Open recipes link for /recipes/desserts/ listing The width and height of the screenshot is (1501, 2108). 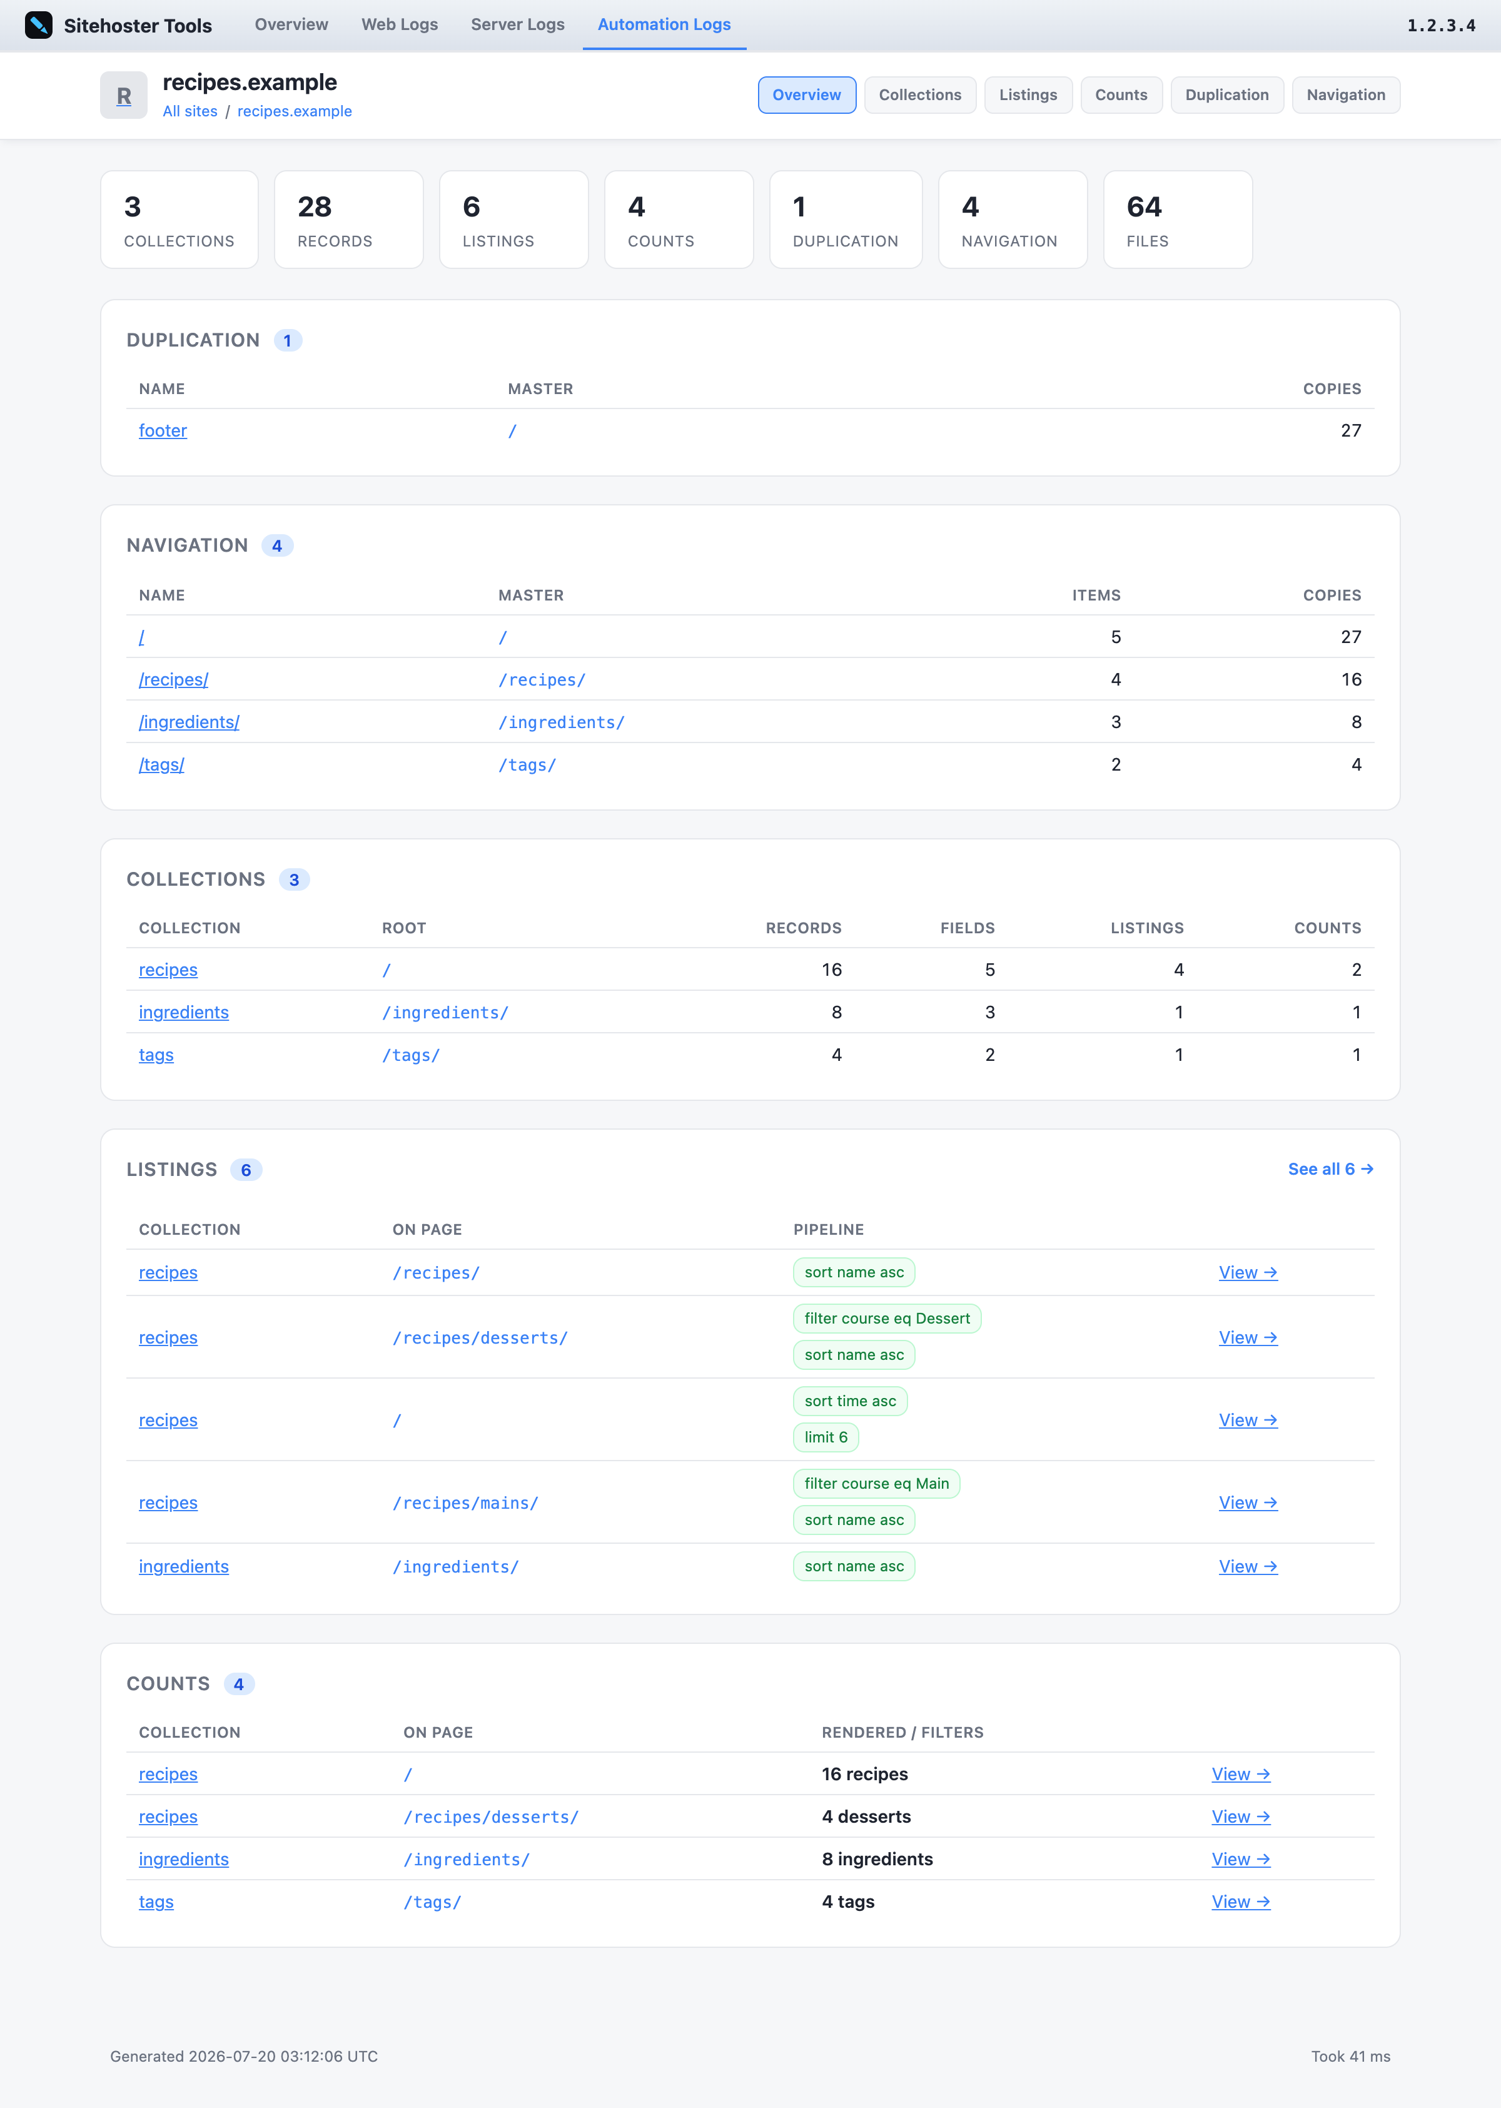point(168,1337)
